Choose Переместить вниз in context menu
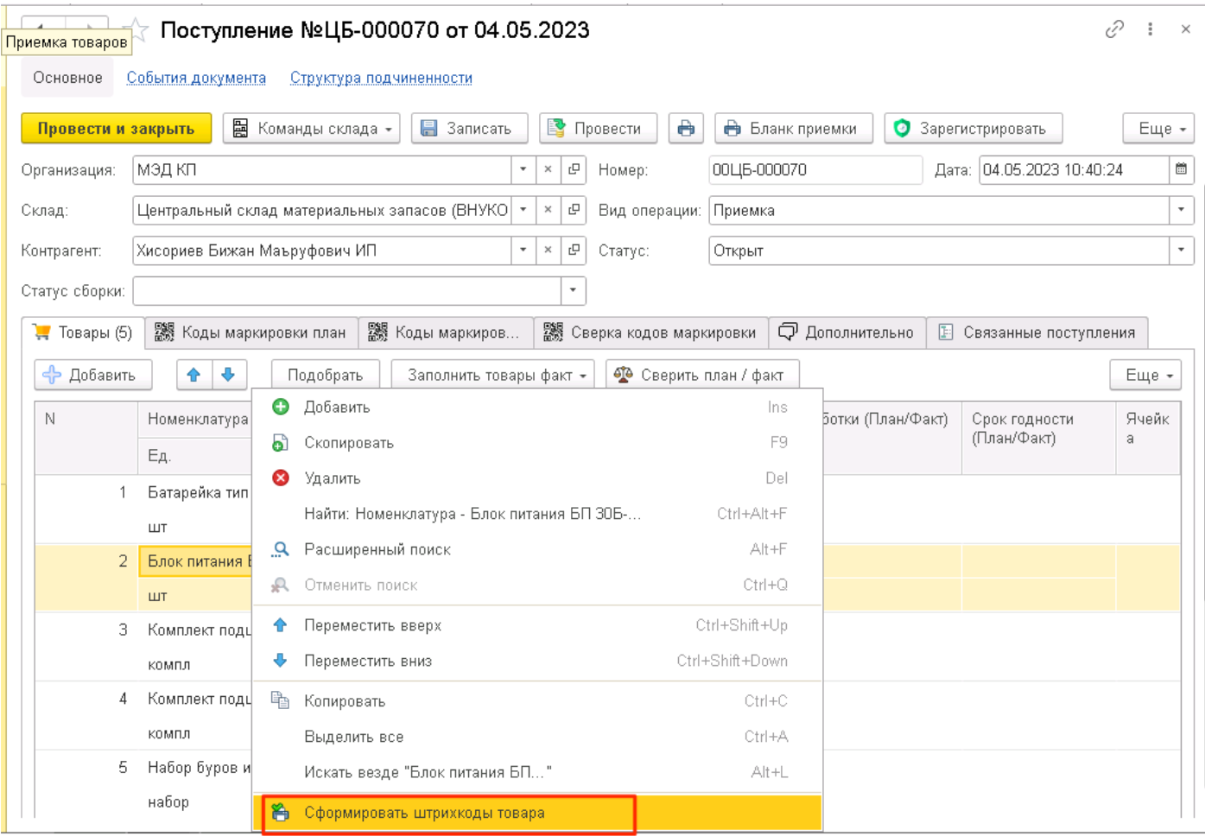 (536, 661)
